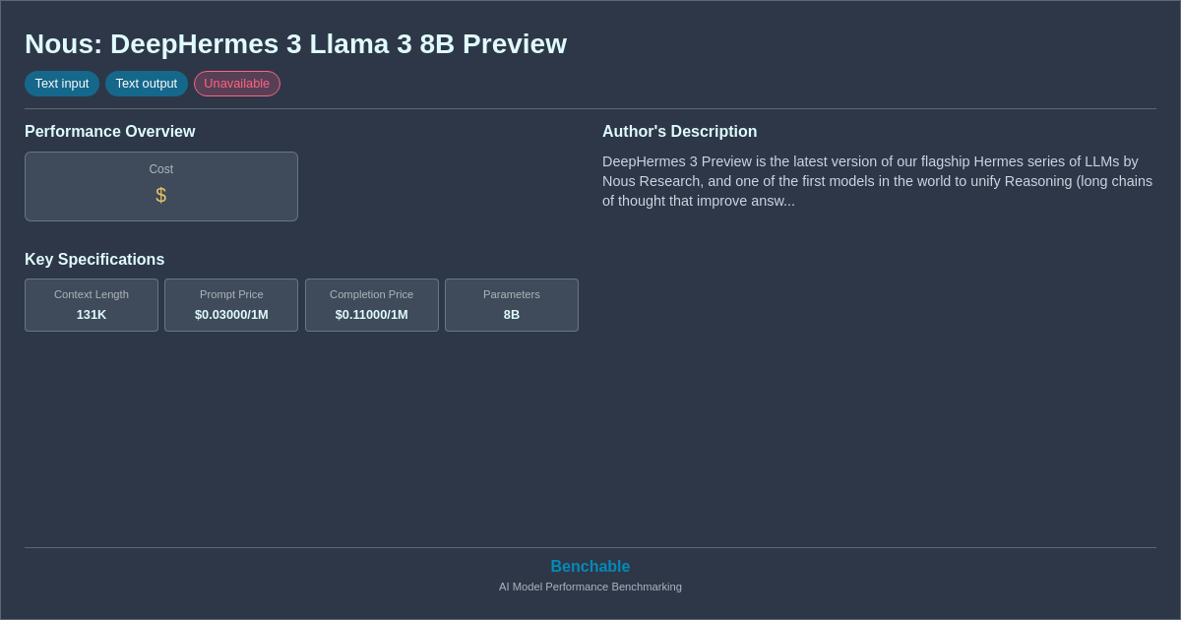Select the Prompt Price specification card
This screenshot has height=620, width=1181.
[230, 305]
